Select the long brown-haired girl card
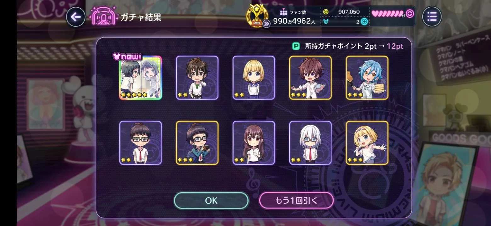This screenshot has width=491, height=226. point(254,143)
